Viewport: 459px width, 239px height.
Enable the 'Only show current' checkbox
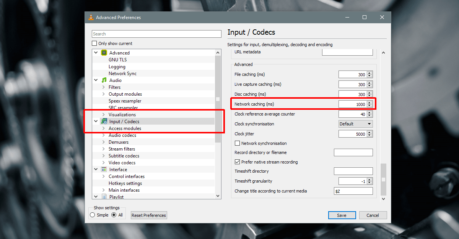pos(94,43)
